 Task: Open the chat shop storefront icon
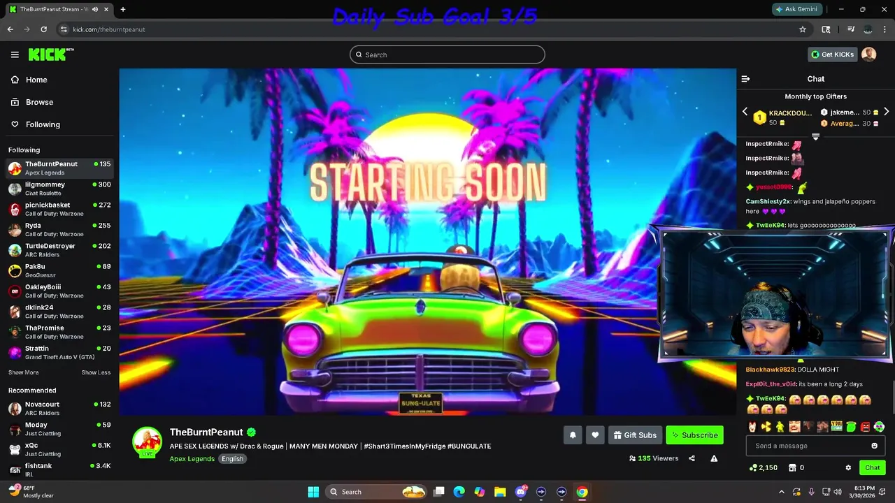[x=792, y=467]
